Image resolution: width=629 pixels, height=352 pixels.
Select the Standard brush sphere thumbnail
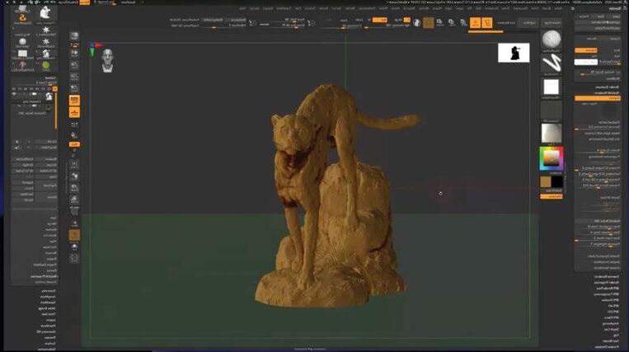pos(551,40)
